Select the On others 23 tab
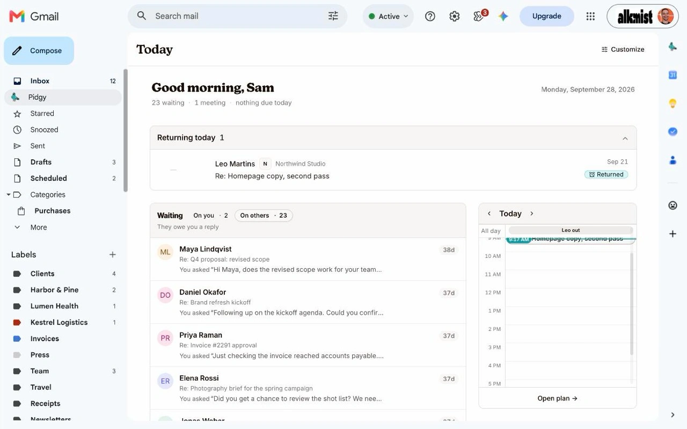The height and width of the screenshot is (429, 687). (x=264, y=216)
